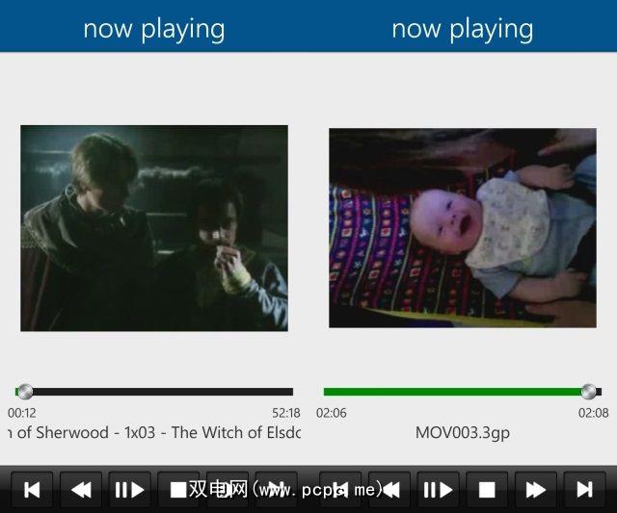
Task: Select the MOV003.3gp file name
Action: point(463,433)
